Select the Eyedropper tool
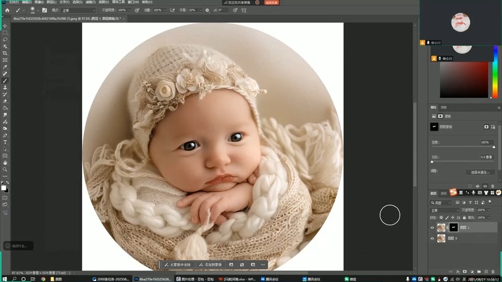 5,67
